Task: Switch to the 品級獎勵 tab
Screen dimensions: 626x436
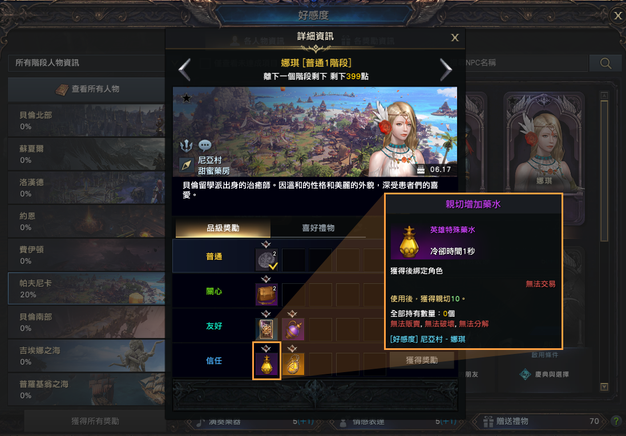Action: click(x=223, y=228)
